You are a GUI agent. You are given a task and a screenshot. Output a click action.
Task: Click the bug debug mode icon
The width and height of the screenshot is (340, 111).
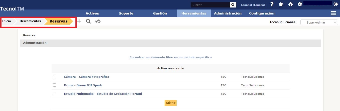[x=290, y=4]
